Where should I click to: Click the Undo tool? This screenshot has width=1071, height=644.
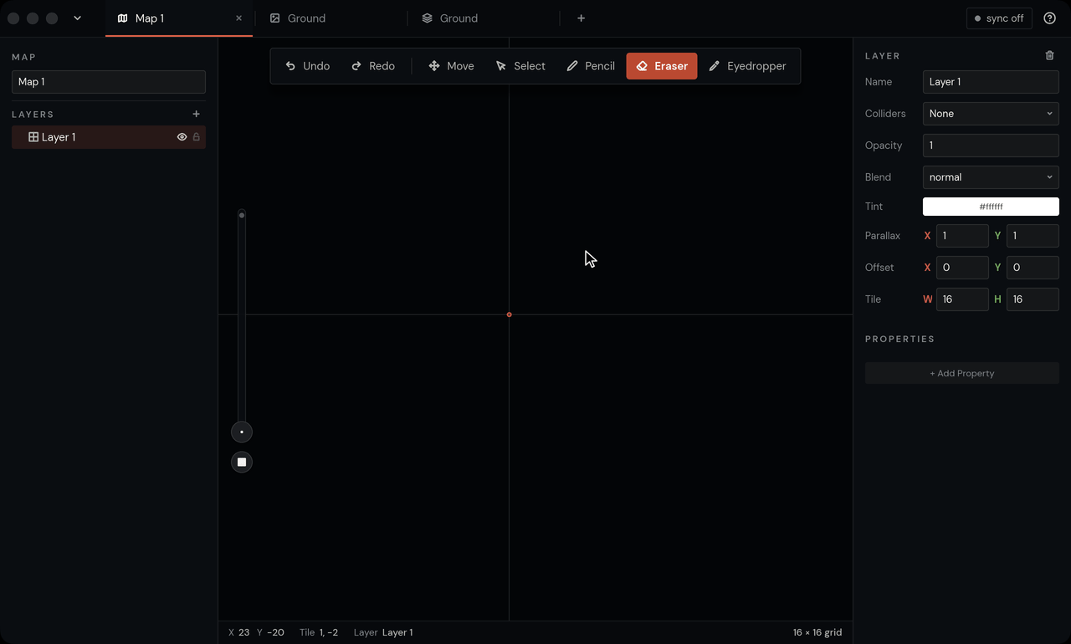pyautogui.click(x=307, y=66)
